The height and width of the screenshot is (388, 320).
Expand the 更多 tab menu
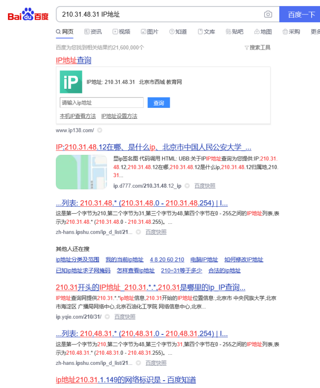click(x=315, y=31)
